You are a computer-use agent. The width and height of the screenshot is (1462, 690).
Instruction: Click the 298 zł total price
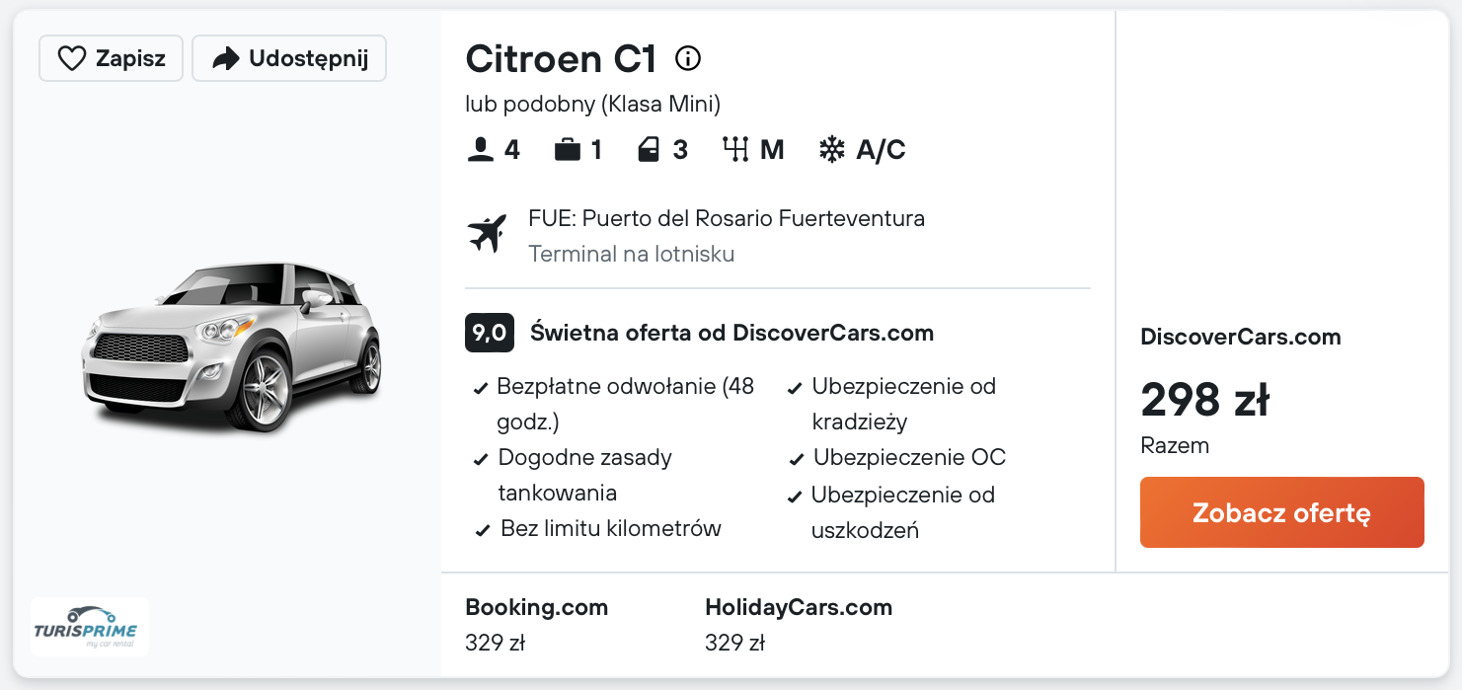pyautogui.click(x=1204, y=400)
